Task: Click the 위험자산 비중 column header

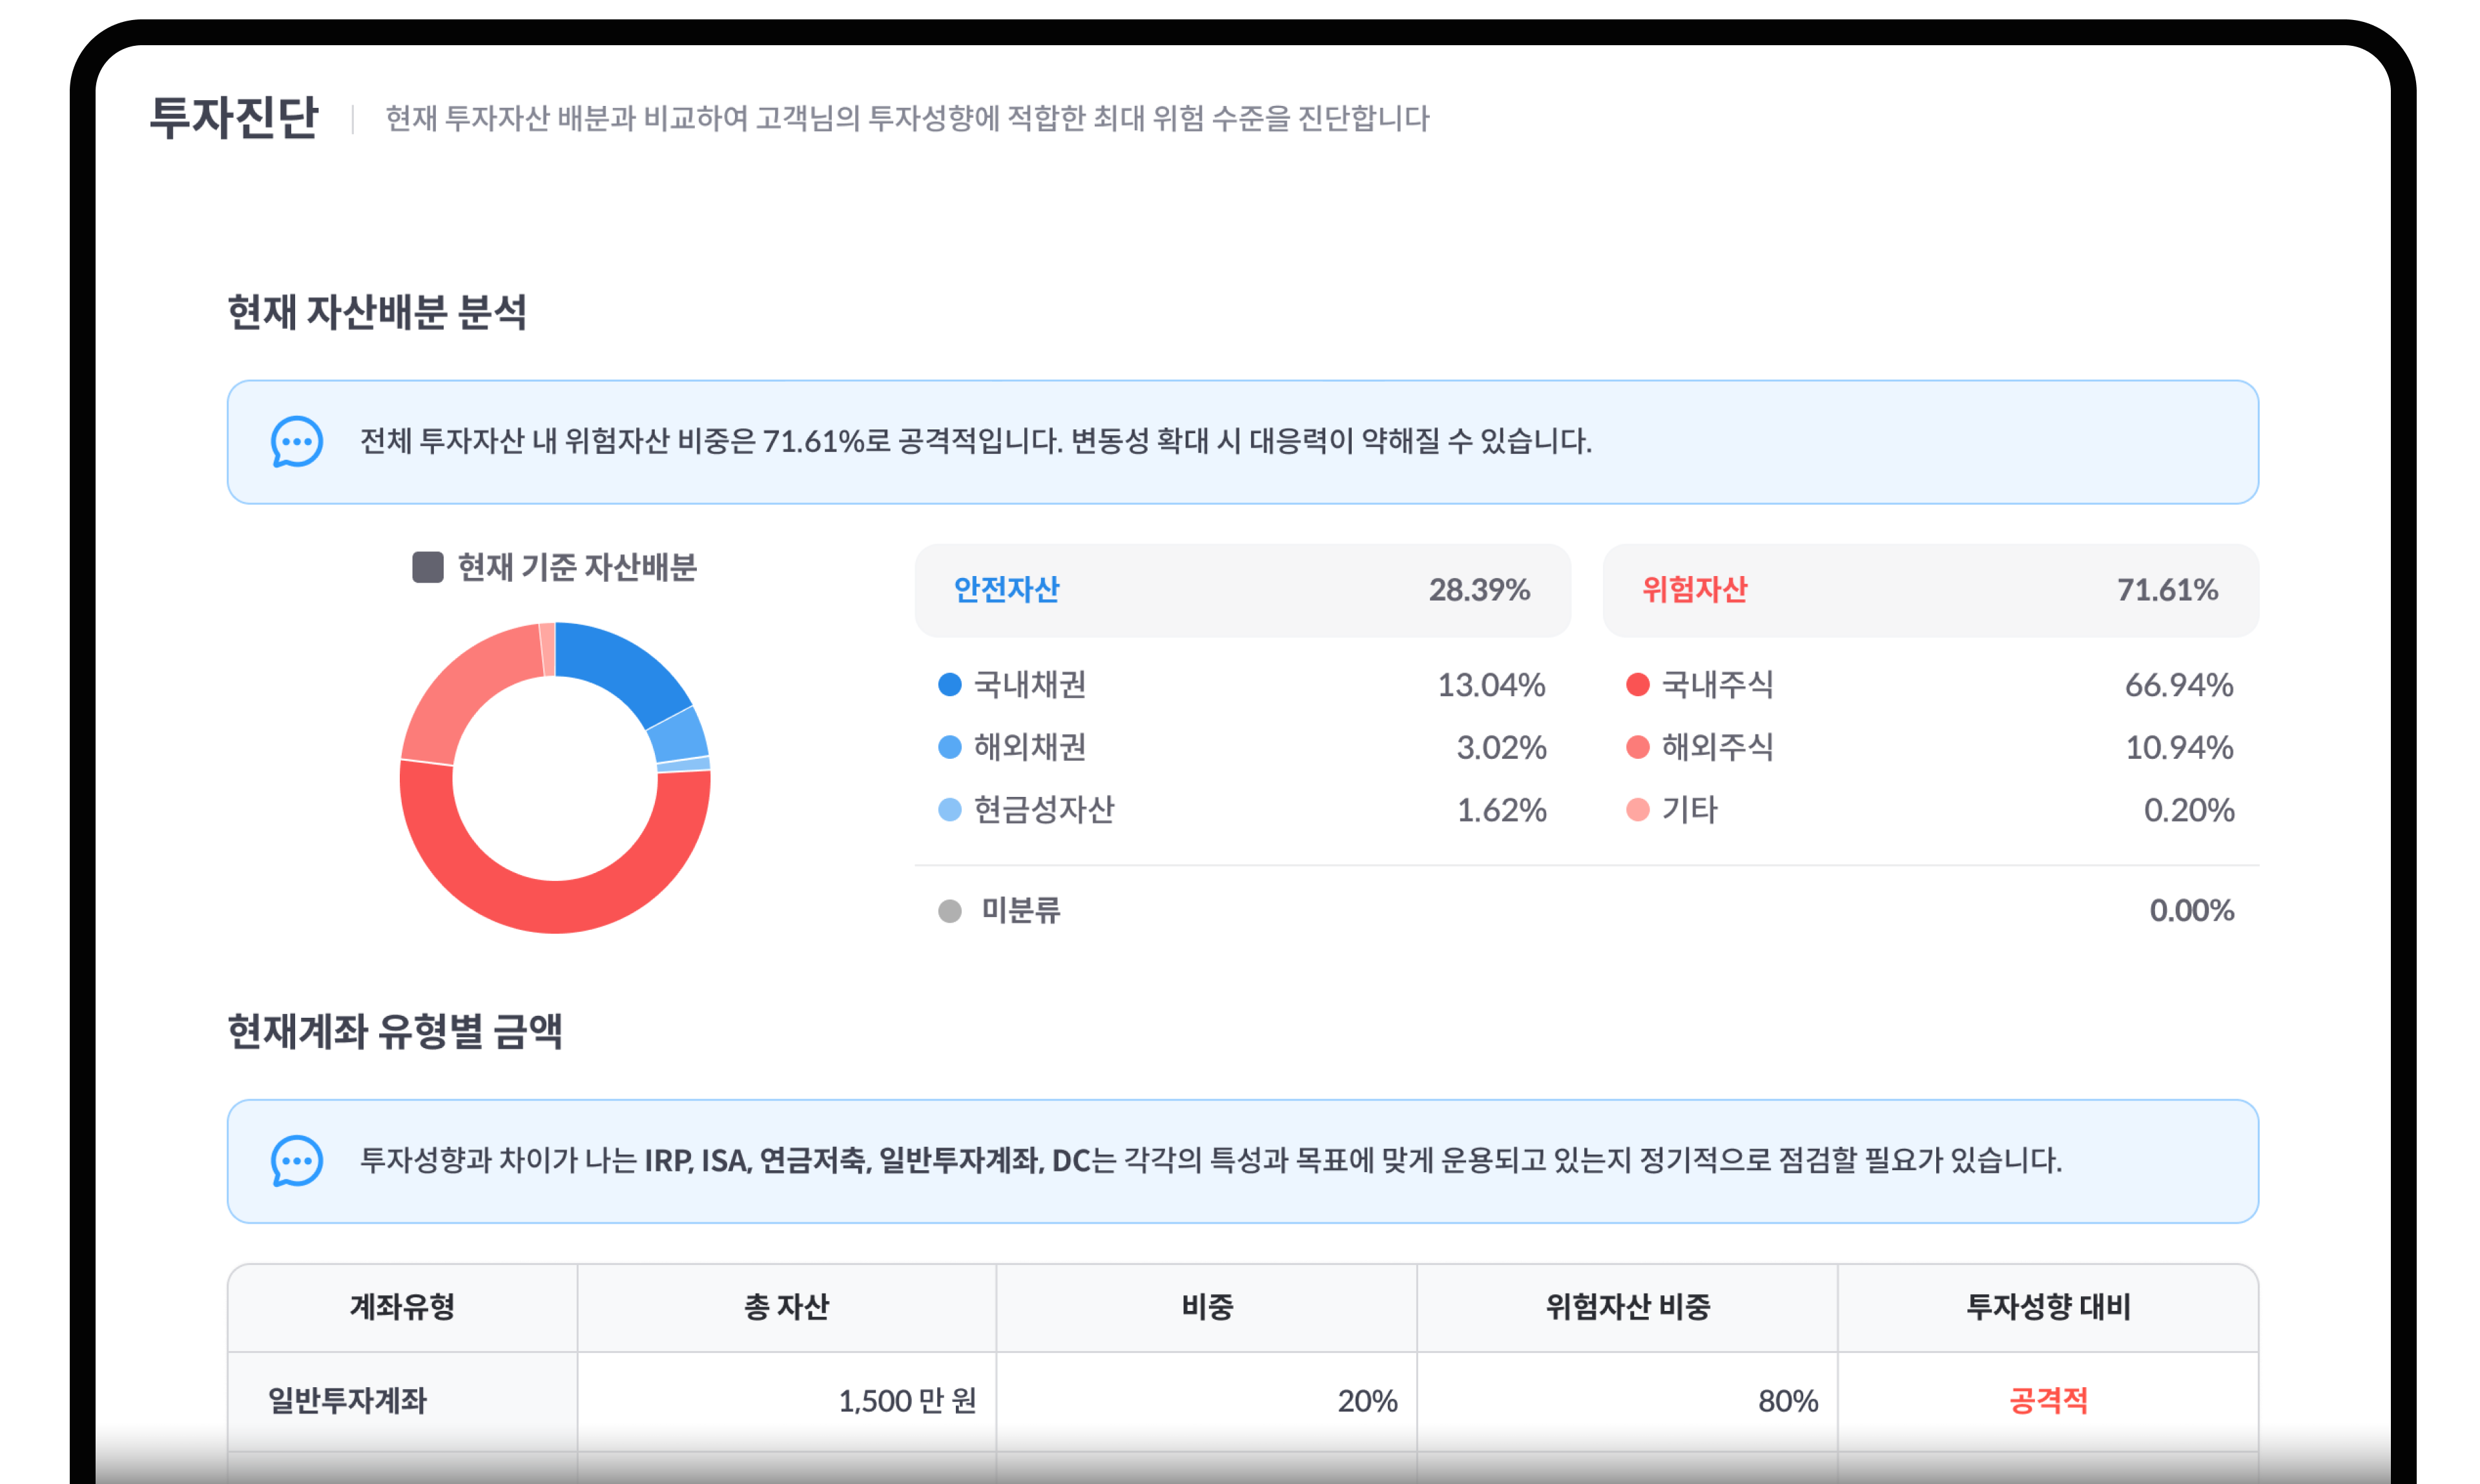Action: pos(1628,1307)
